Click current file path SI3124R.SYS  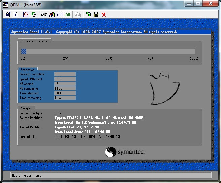(87, 136)
